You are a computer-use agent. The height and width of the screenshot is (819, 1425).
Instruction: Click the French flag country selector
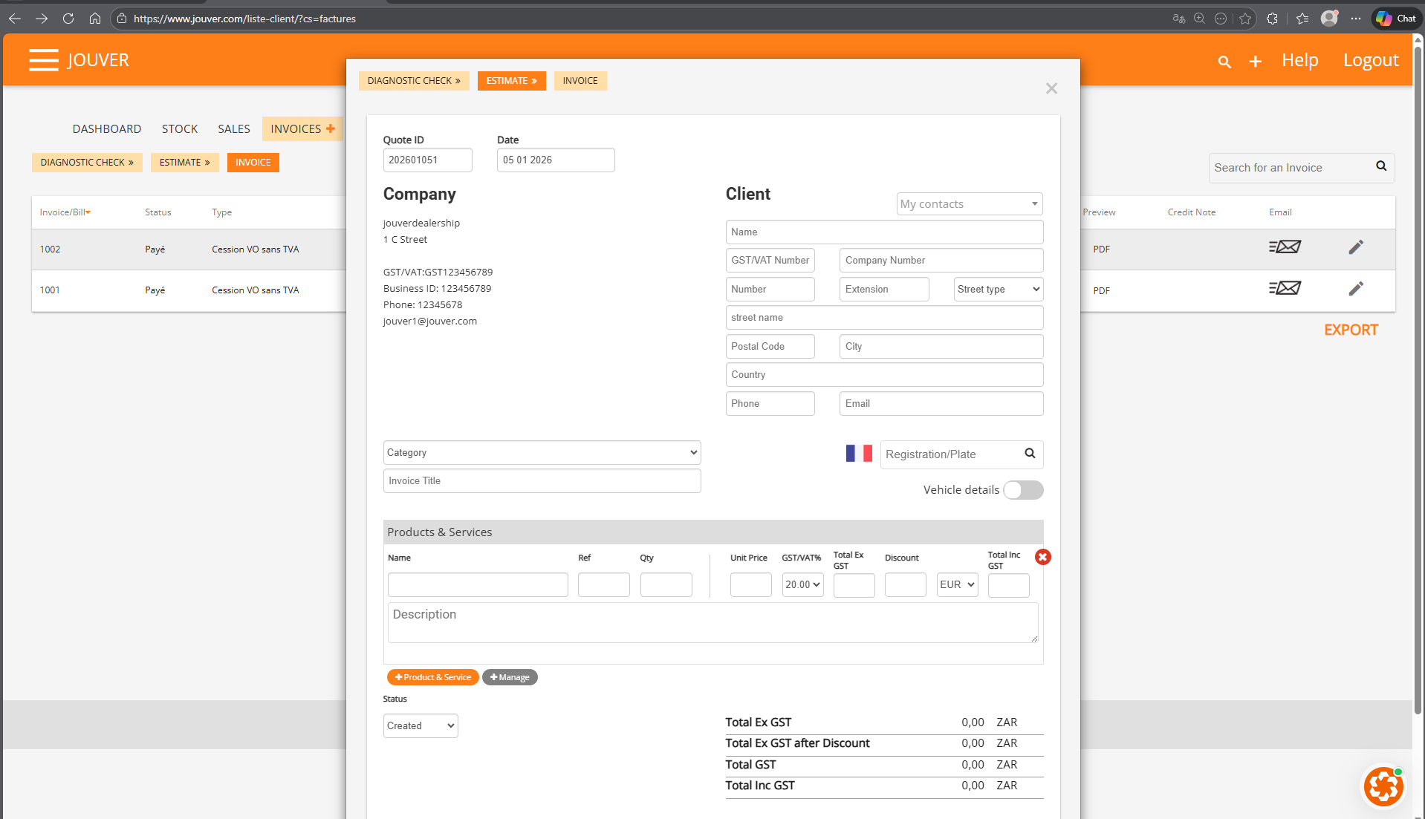point(859,454)
